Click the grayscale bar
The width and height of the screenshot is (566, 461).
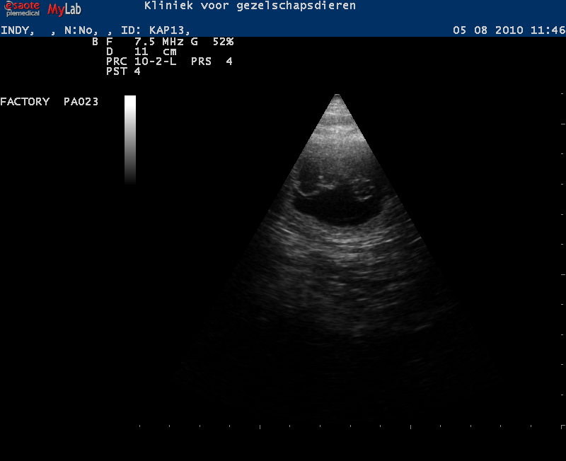tap(130, 140)
